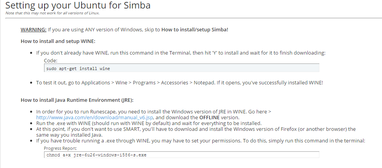Click the 'Progress Report:' label

pos(61,148)
